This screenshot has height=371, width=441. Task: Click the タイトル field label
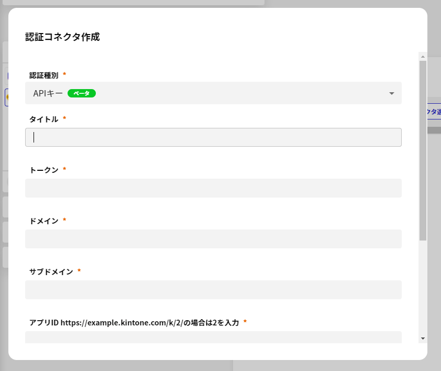(x=44, y=119)
